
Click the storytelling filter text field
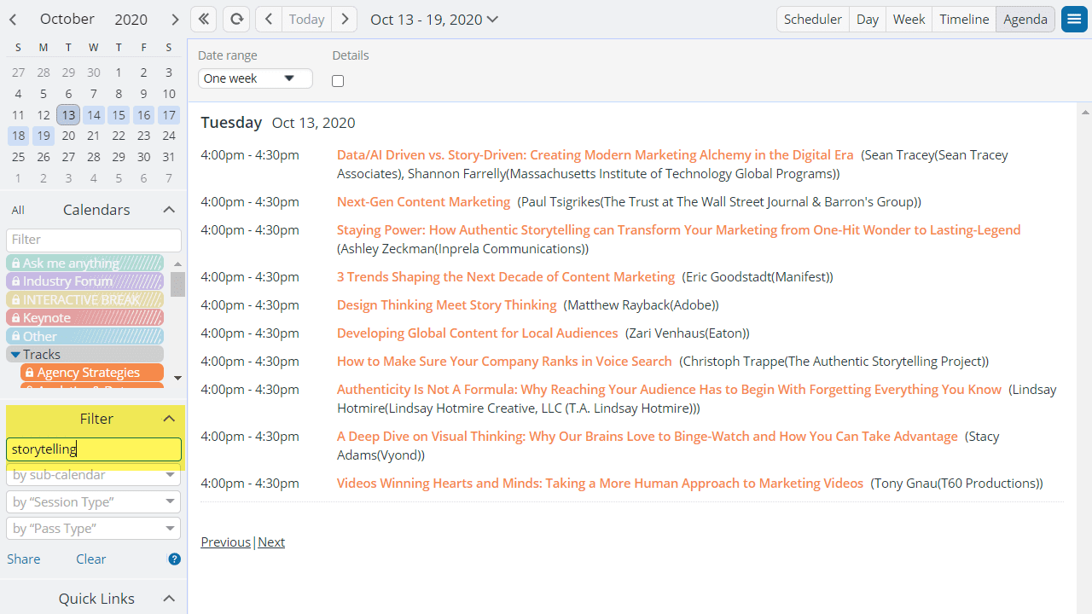pyautogui.click(x=93, y=449)
